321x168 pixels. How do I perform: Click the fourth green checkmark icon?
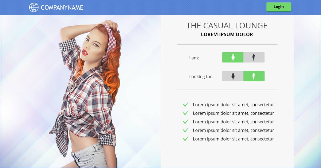(185, 130)
